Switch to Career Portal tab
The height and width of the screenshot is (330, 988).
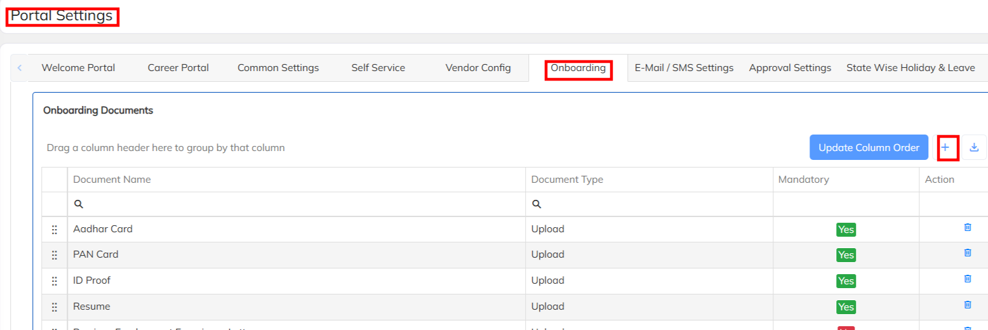pos(178,68)
